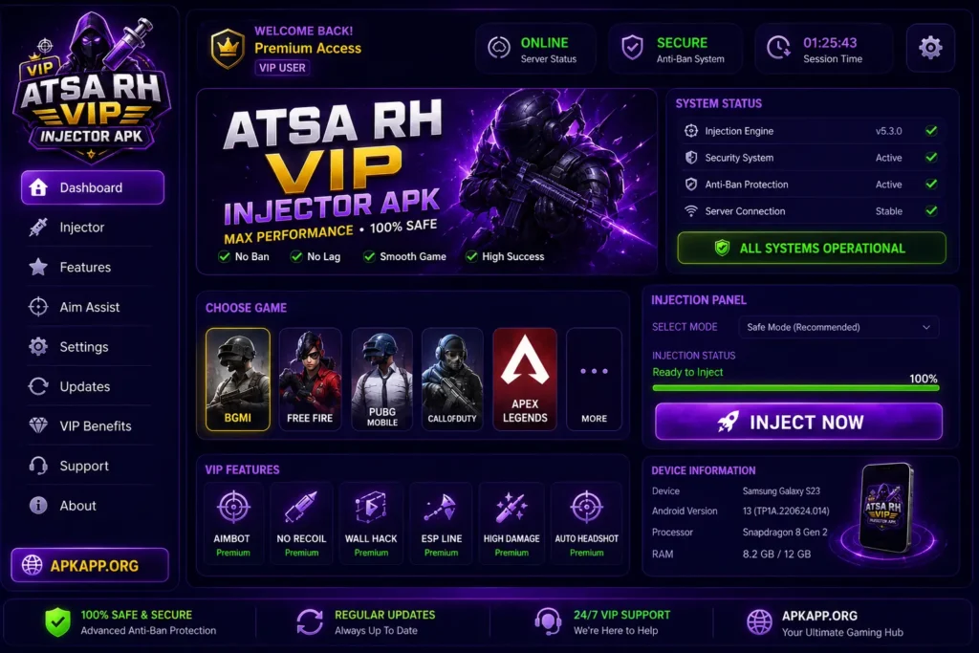Click the APKAPP.ORG globe icon in footer
The width and height of the screenshot is (979, 653).
pyautogui.click(x=760, y=621)
